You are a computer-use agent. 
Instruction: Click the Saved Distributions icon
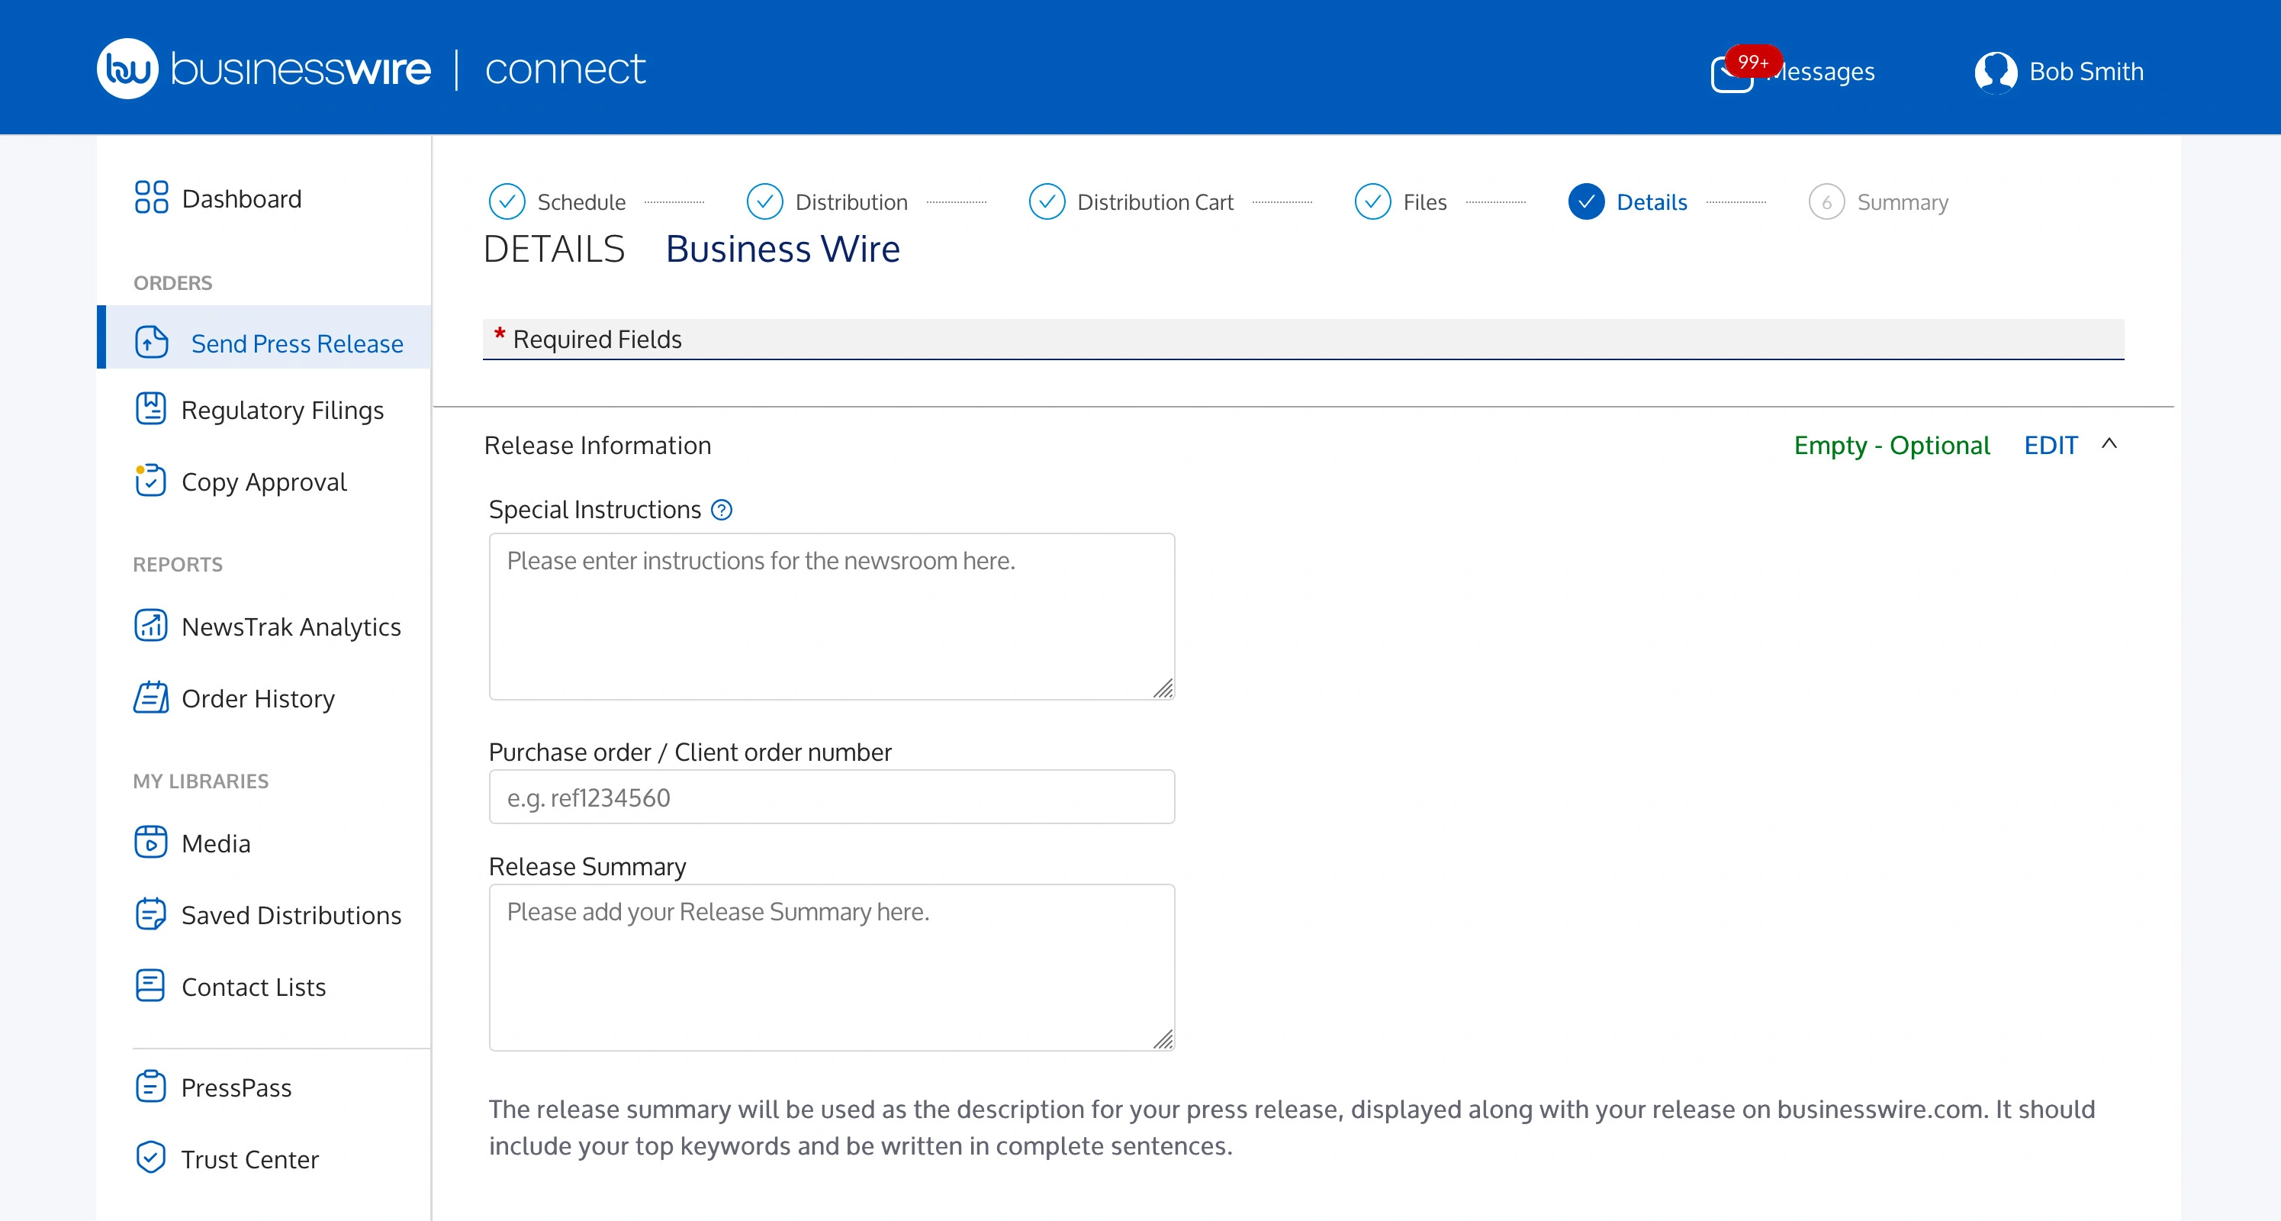click(150, 914)
